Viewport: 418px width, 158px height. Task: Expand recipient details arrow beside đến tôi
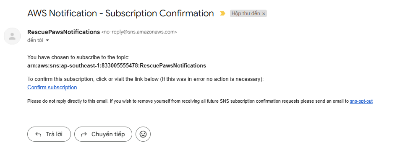pos(47,40)
